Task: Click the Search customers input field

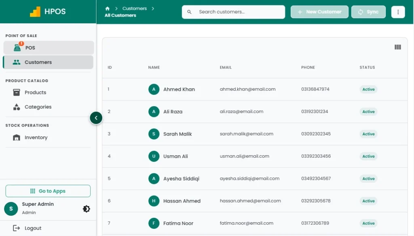Action: tap(233, 12)
